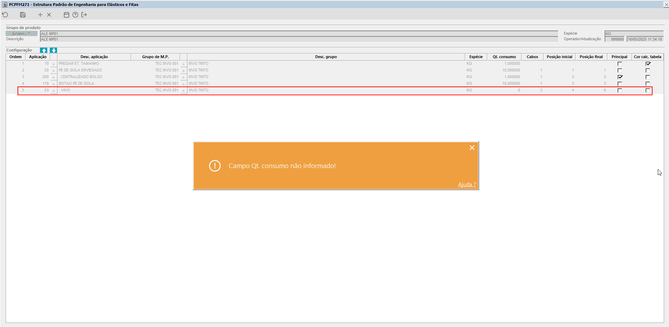Open Grupo de M.P. lookup in VIVO row
This screenshot has width=669, height=327.
184,90
